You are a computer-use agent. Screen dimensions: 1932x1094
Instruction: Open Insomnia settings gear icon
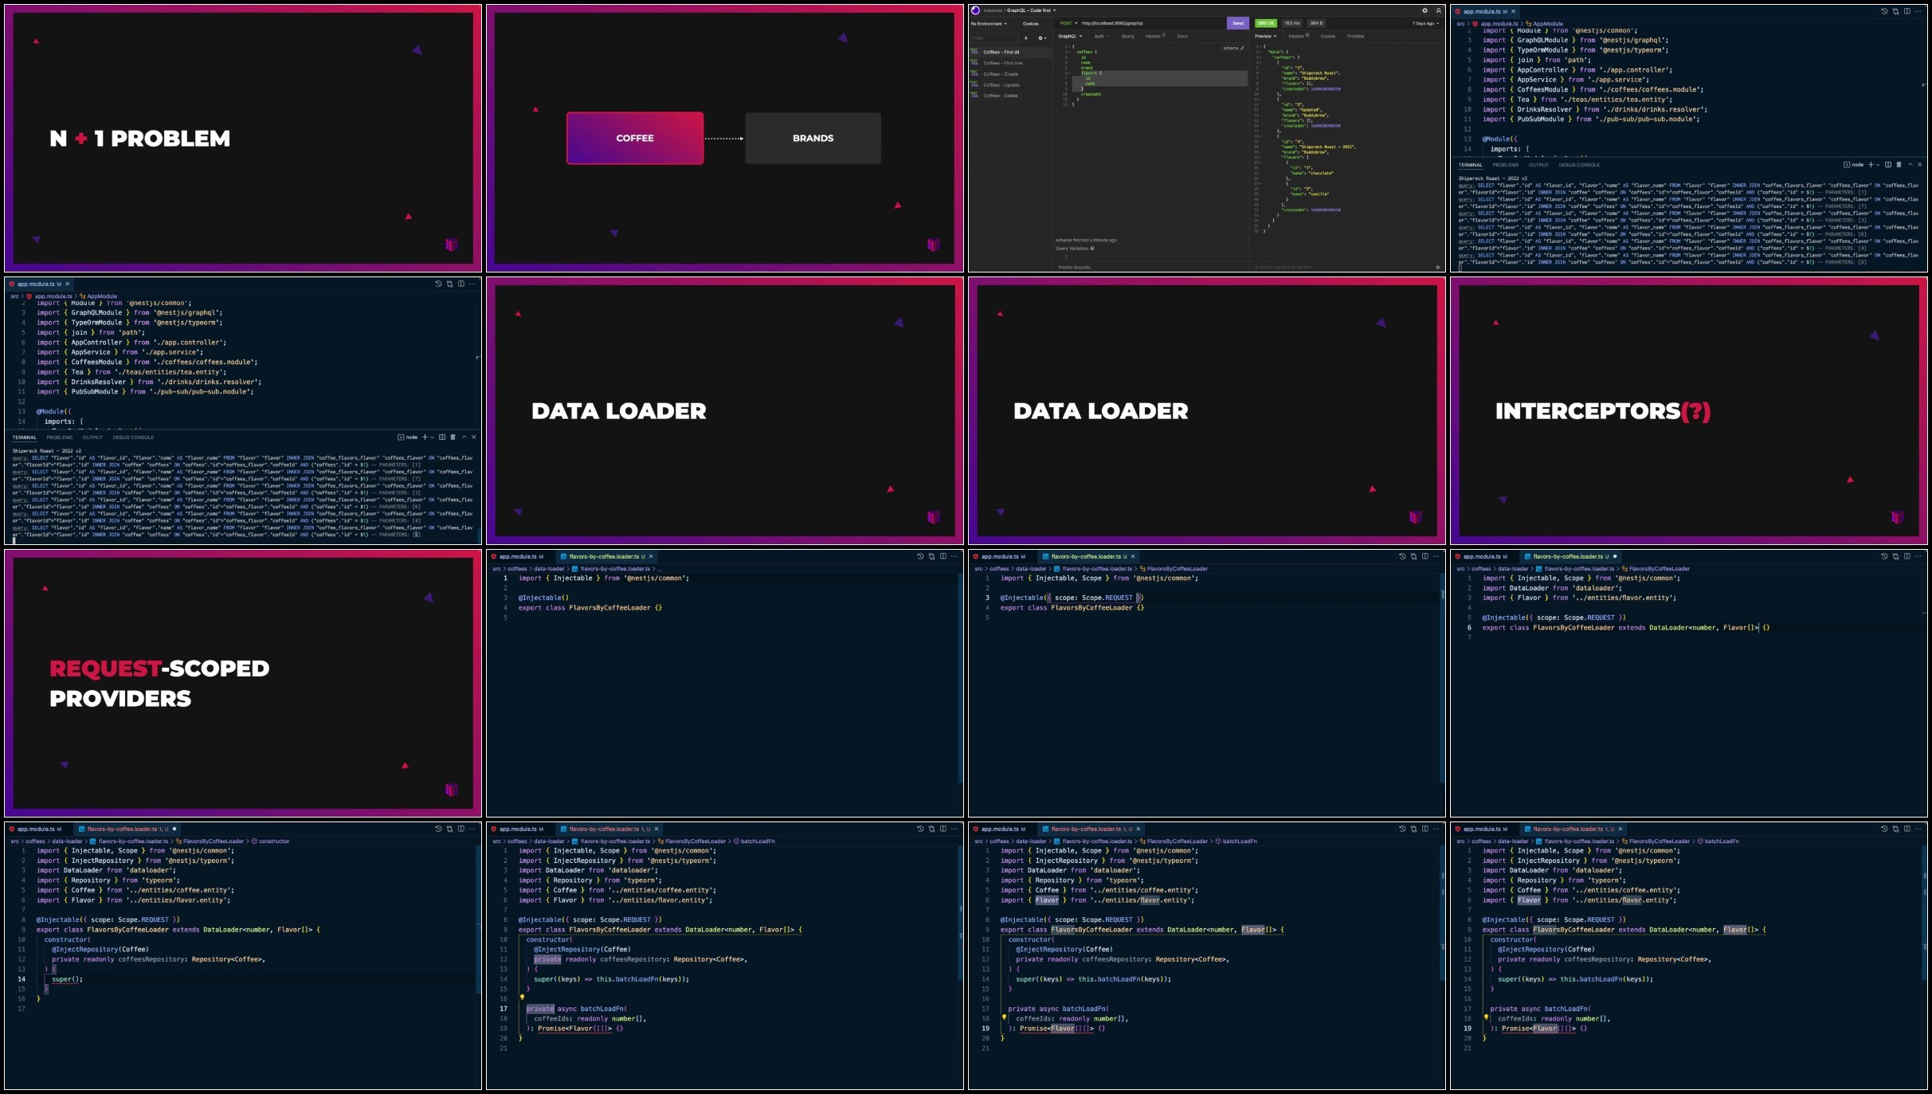tap(1425, 10)
